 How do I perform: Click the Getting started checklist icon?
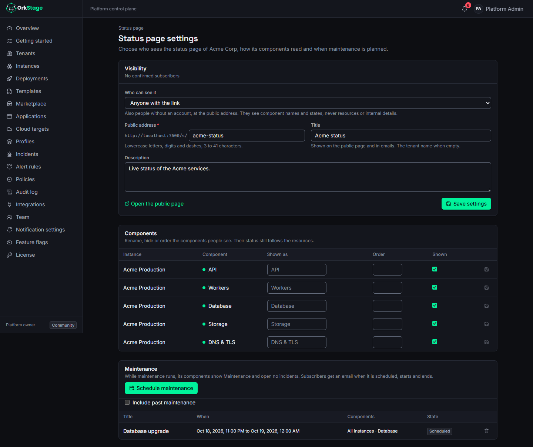tap(10, 41)
